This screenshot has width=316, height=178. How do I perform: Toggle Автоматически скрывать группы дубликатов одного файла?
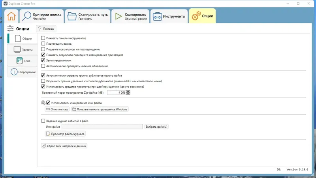pyautogui.click(x=43, y=75)
